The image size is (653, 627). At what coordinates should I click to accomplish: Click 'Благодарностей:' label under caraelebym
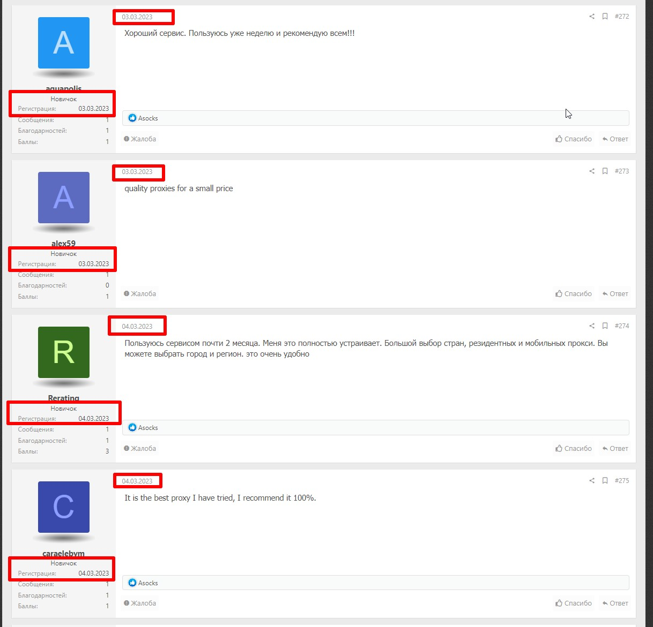[x=42, y=595]
